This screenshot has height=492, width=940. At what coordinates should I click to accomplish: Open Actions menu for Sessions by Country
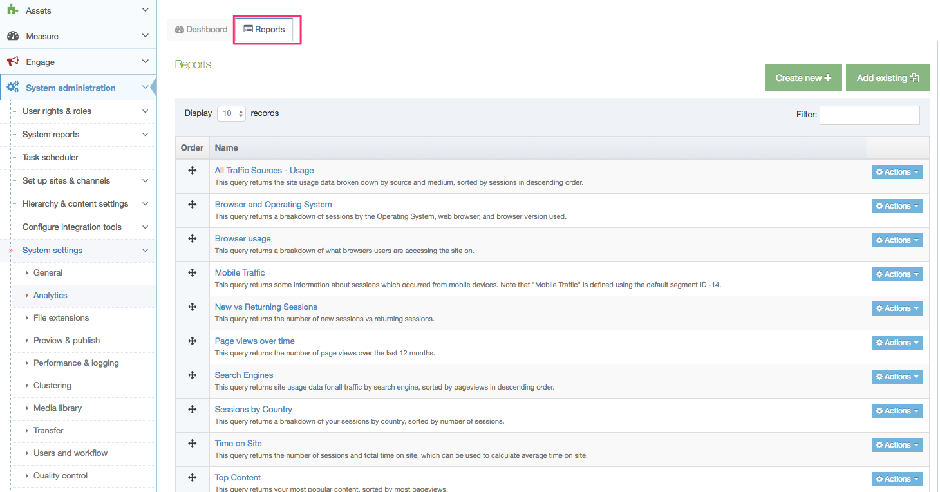(x=897, y=411)
